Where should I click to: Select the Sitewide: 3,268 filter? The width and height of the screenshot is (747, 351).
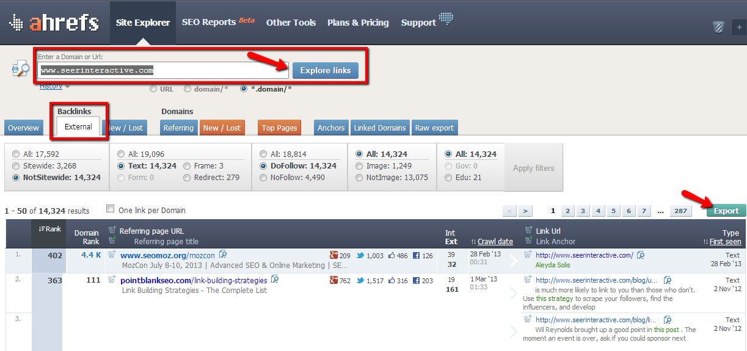16,165
